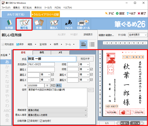Viewport: 148px width, 126px height.
Task: Open the 全体を表示 zoom dropdown
Action: tap(138, 35)
